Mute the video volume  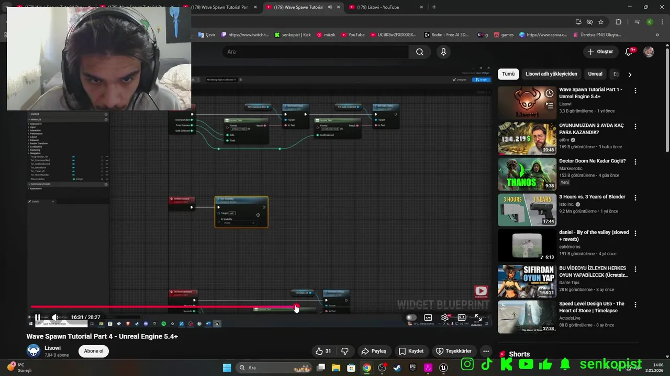55,318
